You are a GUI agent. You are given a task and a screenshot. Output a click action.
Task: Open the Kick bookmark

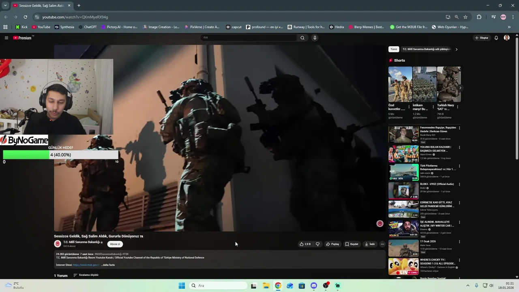[21, 27]
